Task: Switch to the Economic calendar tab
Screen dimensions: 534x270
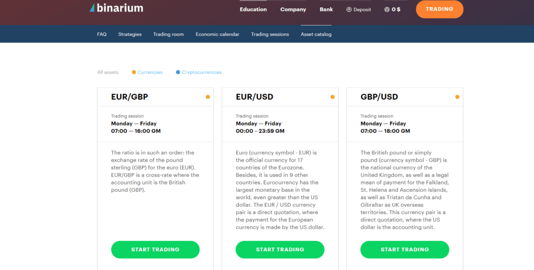Action: click(217, 34)
